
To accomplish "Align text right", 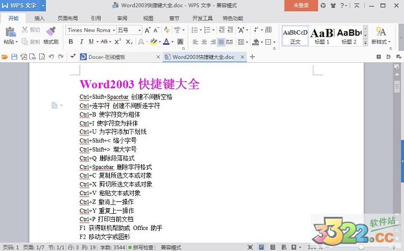I will pyautogui.click(x=213, y=42).
